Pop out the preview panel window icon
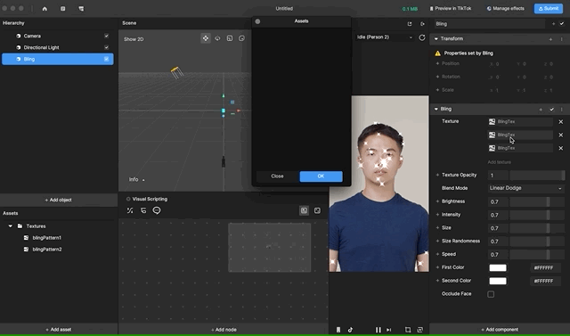This screenshot has height=336, width=570. pos(410,24)
